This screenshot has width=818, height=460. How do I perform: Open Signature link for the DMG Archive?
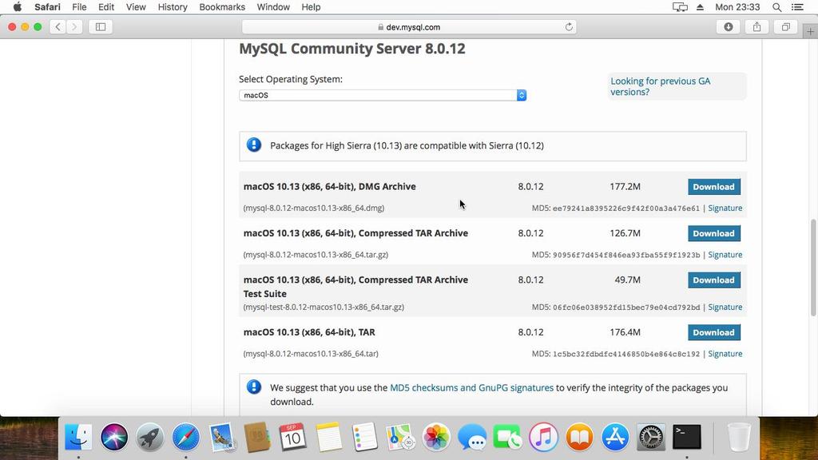tap(725, 208)
